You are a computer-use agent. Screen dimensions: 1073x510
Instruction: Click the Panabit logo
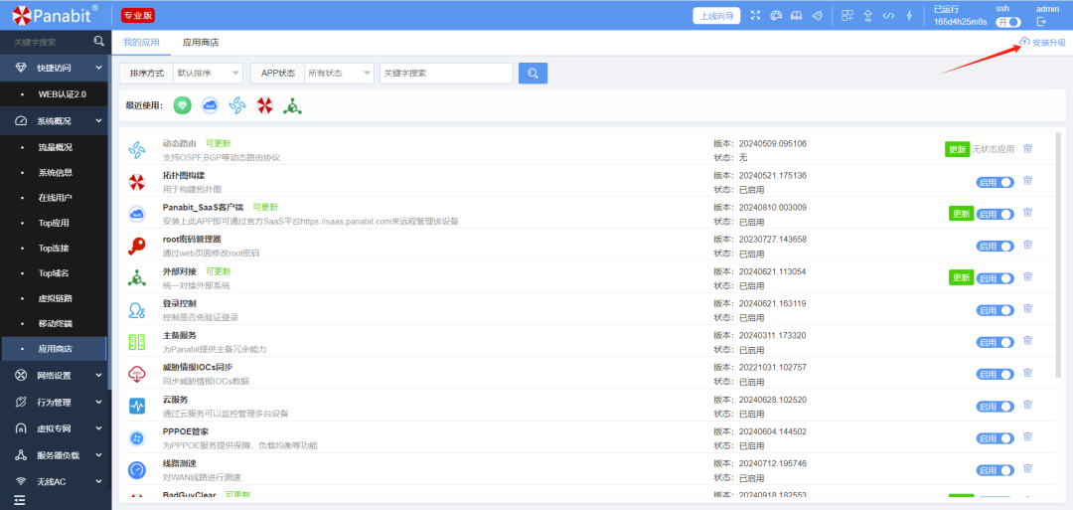click(55, 15)
